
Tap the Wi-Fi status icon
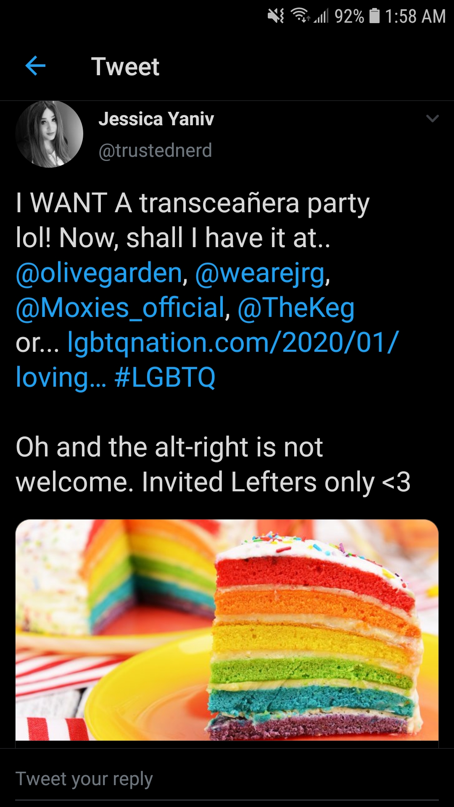coord(300,16)
